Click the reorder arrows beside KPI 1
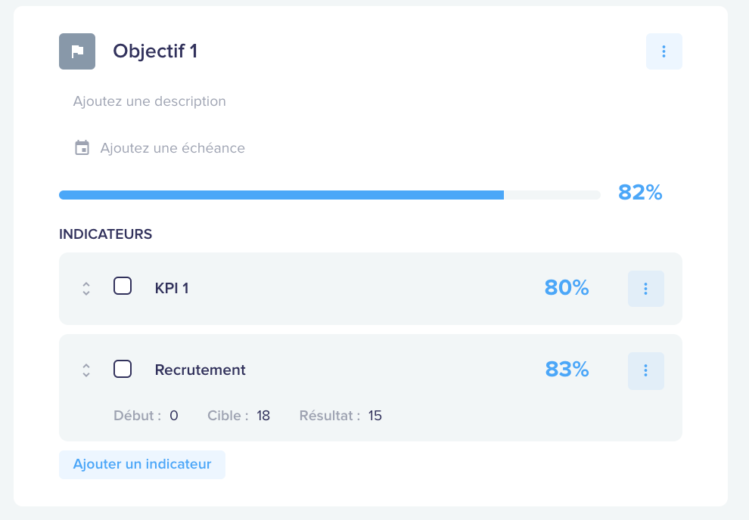This screenshot has width=749, height=520. coord(86,289)
